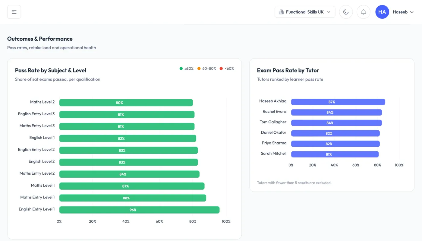Click the orange 60–80% legend dot
Screen dimensions: 422x241
199,68
